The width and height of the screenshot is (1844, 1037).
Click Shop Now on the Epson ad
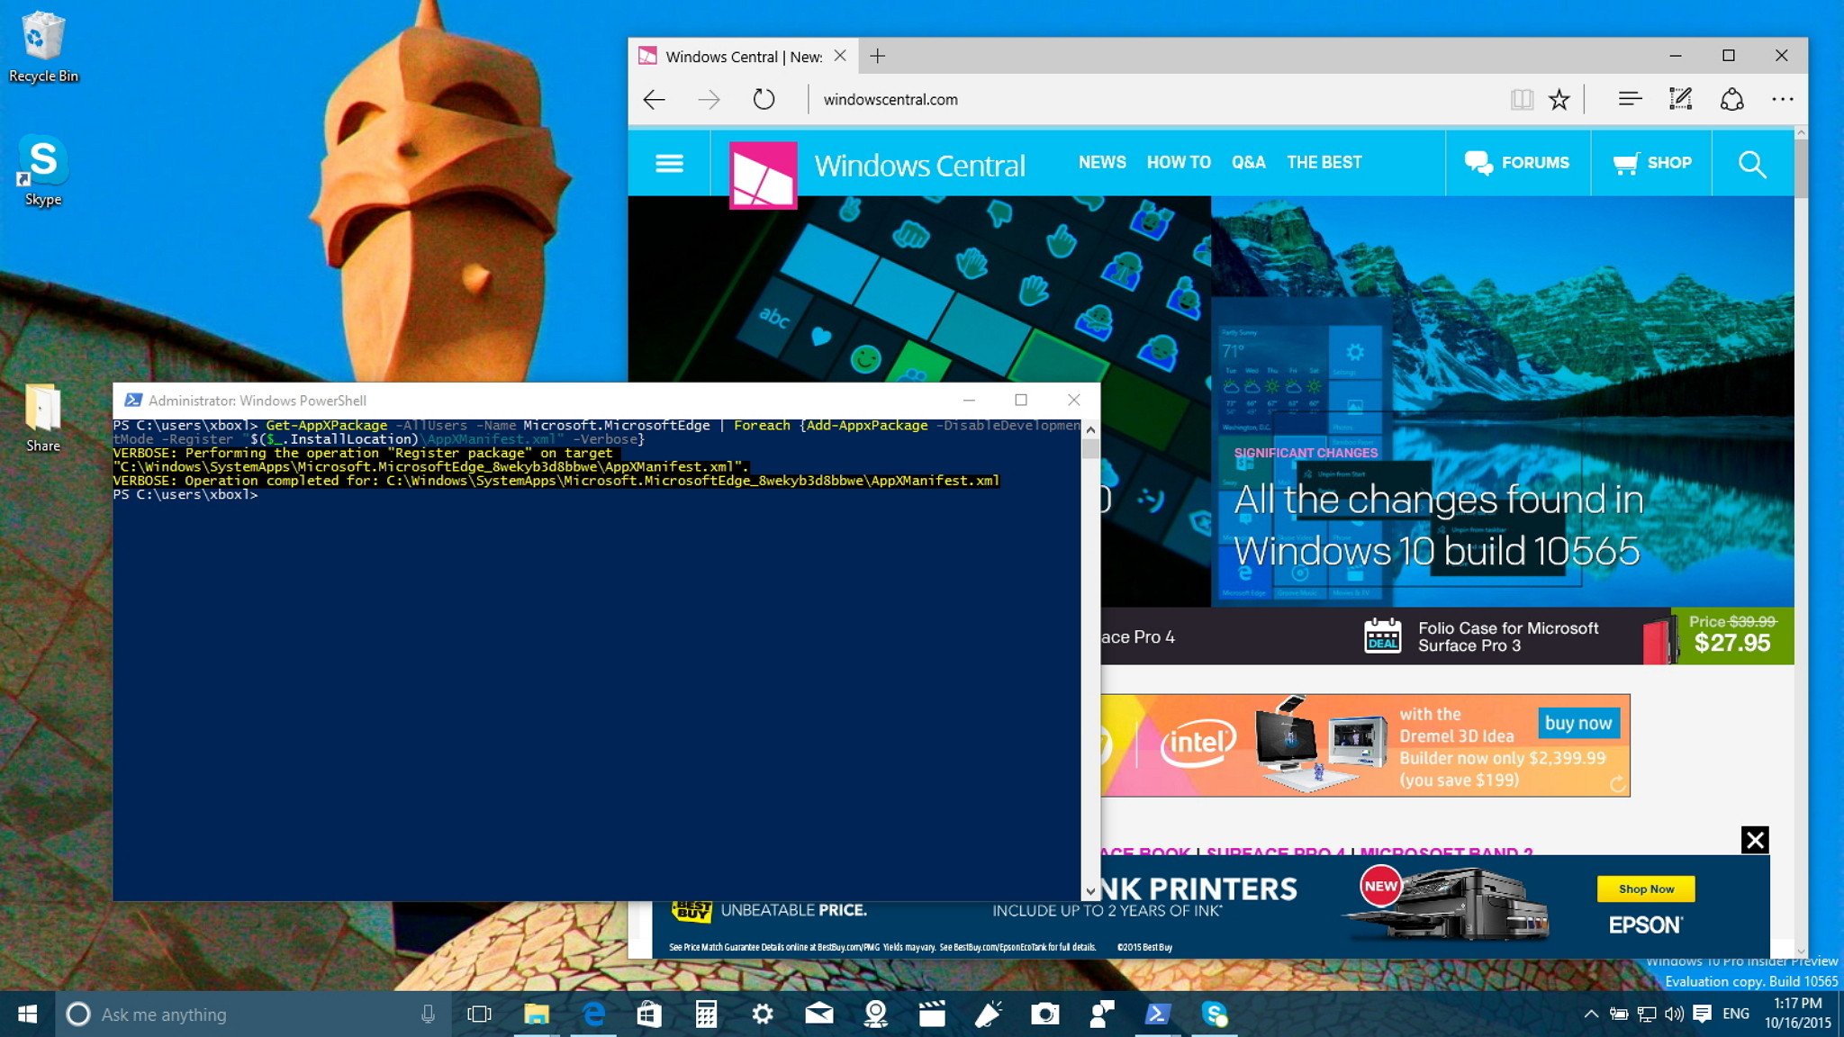pyautogui.click(x=1646, y=888)
